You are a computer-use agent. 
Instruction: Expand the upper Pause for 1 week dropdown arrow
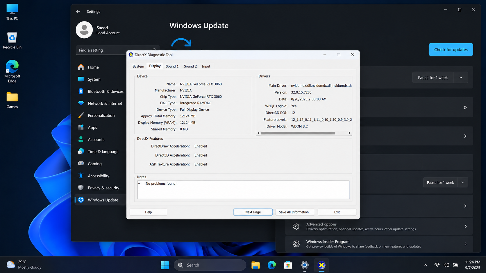(x=461, y=78)
